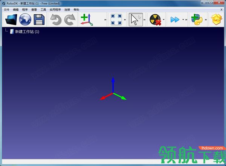
Task: Redo the last action
Action: (x=70, y=20)
